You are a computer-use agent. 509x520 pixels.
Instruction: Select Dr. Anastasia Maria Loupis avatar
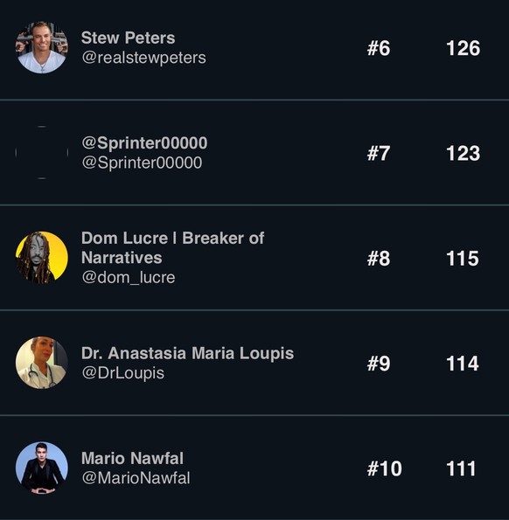(42, 363)
